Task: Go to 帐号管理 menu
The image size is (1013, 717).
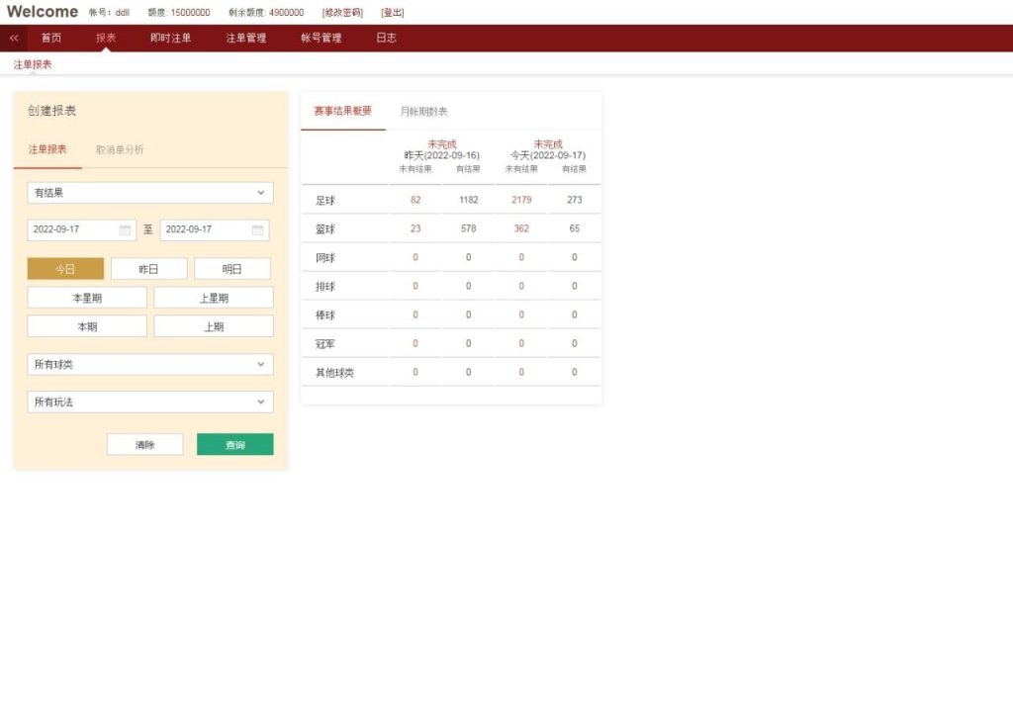Action: pos(322,38)
